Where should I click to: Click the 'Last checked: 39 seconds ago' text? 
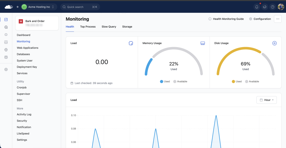point(94,83)
